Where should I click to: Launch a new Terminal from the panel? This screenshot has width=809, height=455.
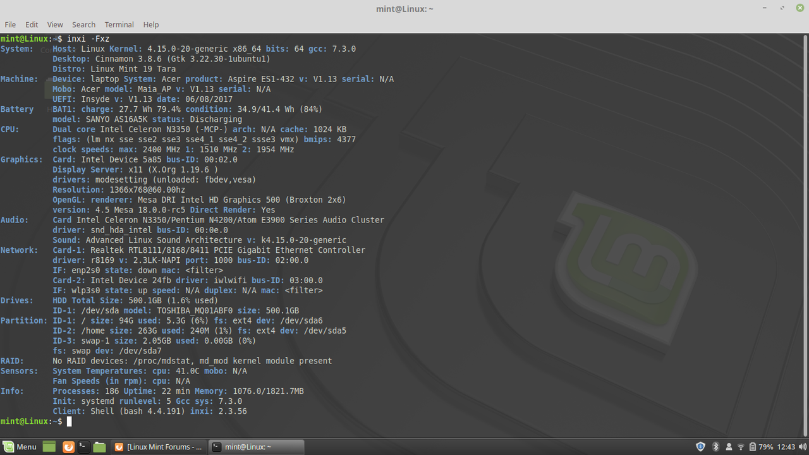(83, 447)
